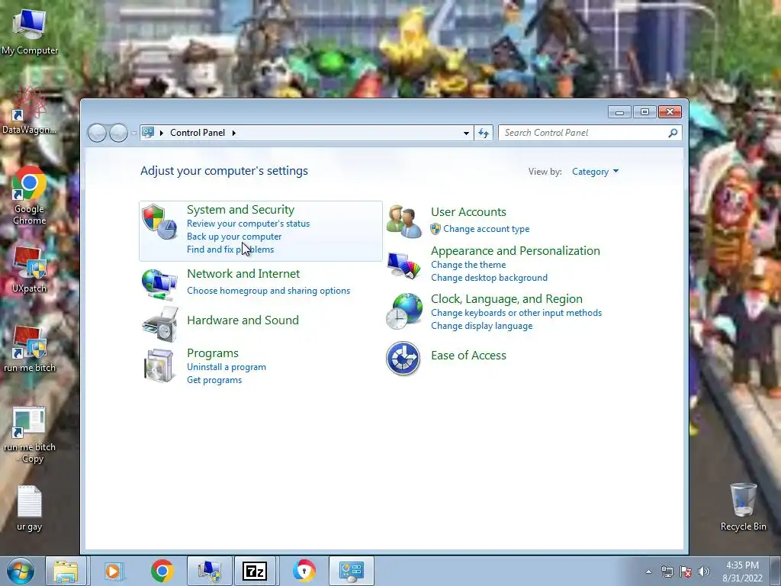Select the DataWagon desktop shortcut
This screenshot has height=586, width=781.
tap(30, 111)
